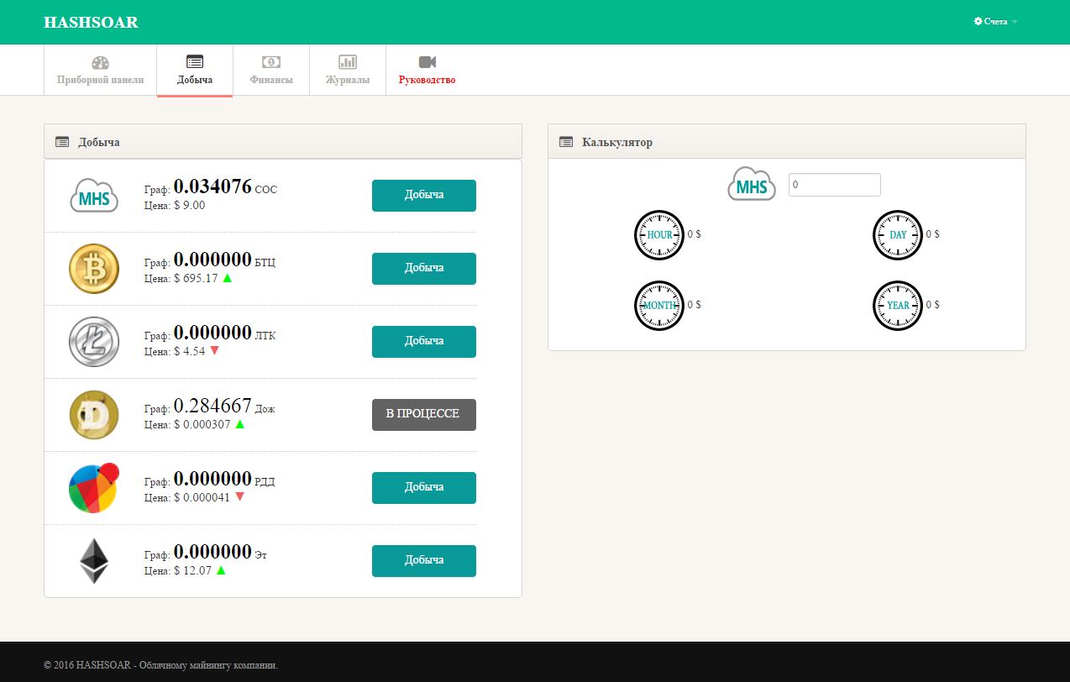Open the Счета account dropdown

pos(995,22)
